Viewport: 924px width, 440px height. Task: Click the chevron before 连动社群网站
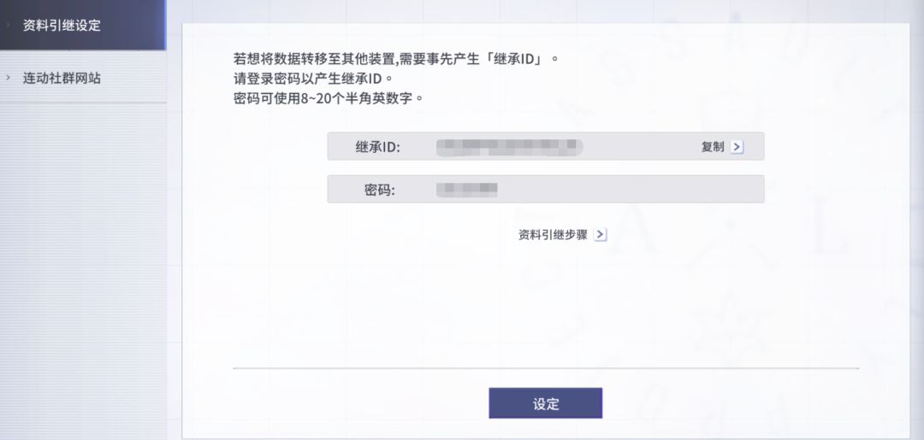8,78
